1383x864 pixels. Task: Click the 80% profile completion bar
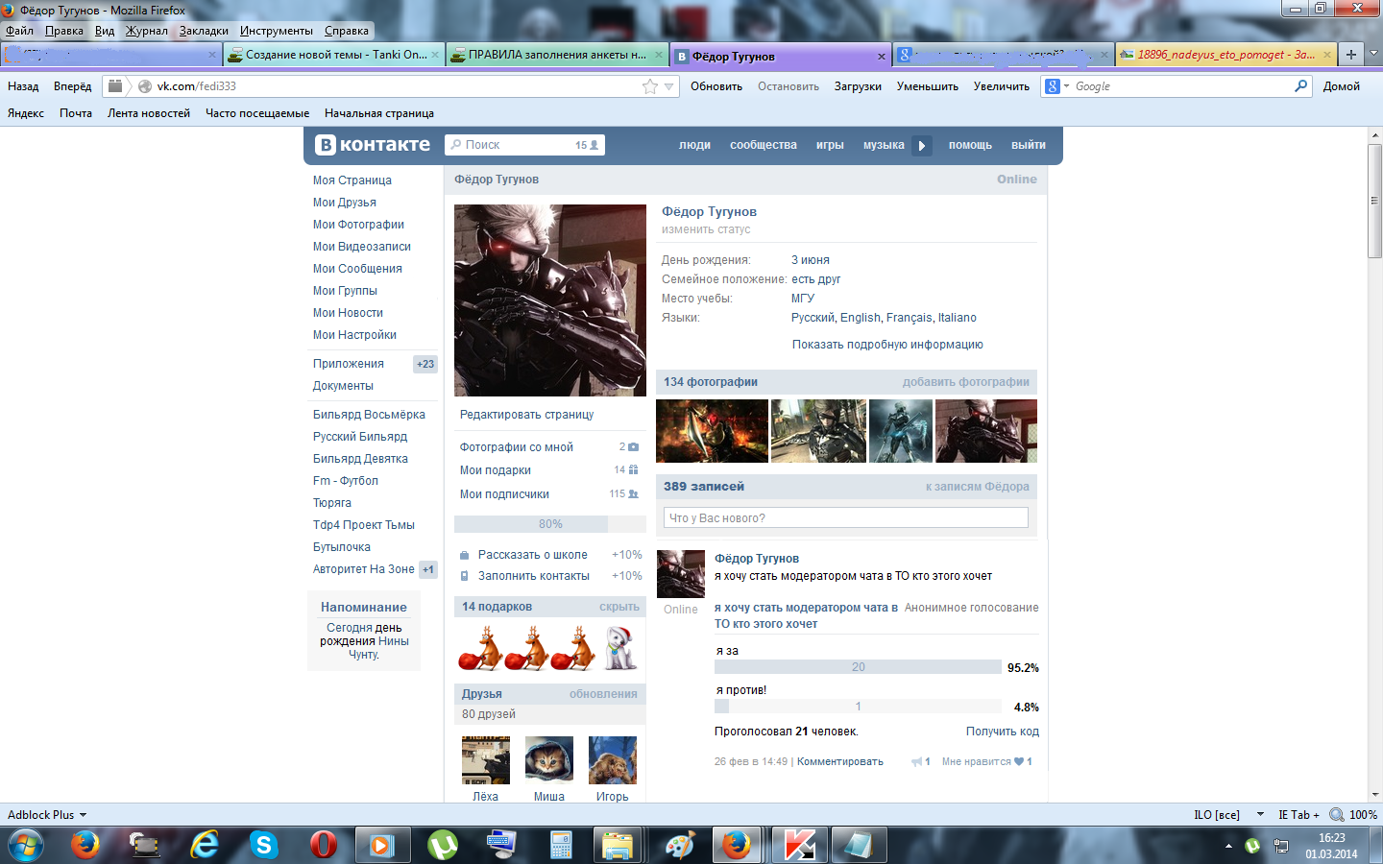coord(550,524)
